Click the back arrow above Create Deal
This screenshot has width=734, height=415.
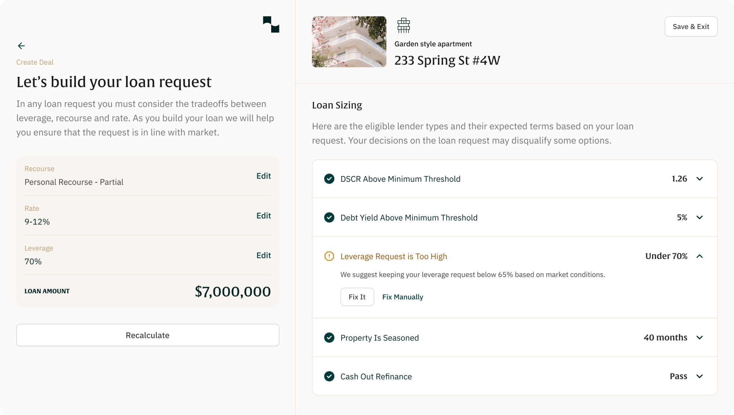pyautogui.click(x=21, y=46)
